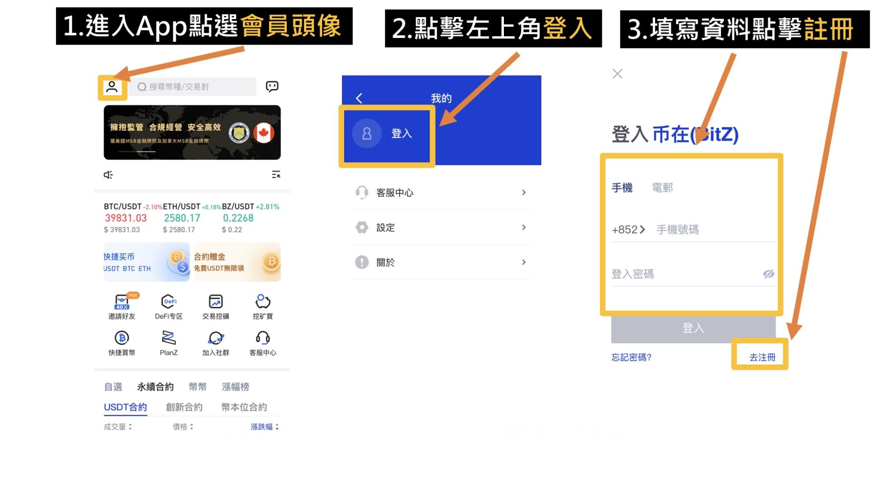The image size is (882, 493).
Task: Tap the member profile avatar icon
Action: tap(112, 87)
